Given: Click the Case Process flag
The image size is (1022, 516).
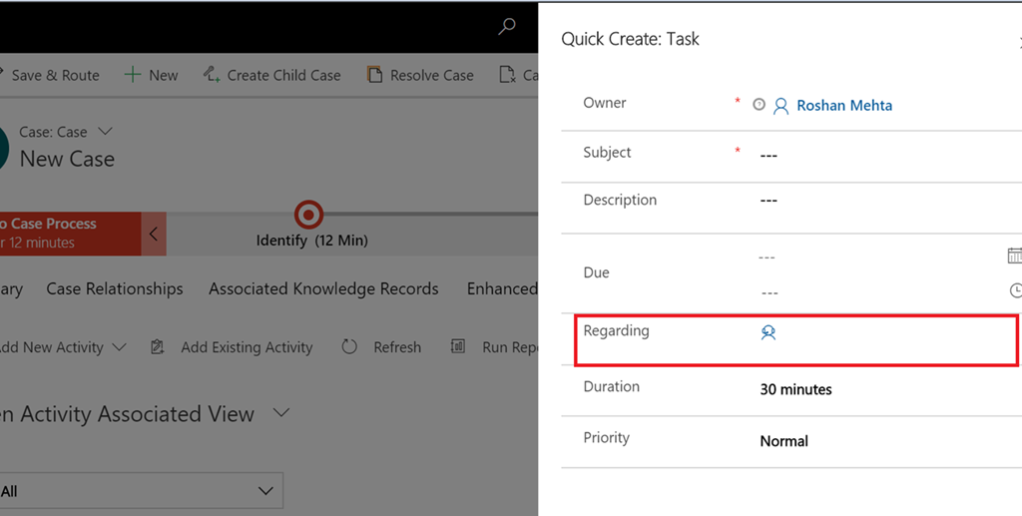Looking at the screenshot, I should (x=71, y=234).
